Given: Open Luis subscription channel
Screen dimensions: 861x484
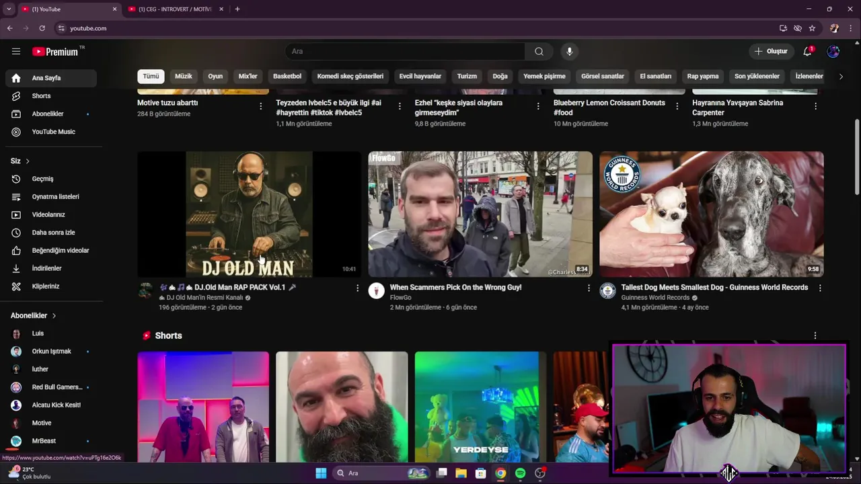Looking at the screenshot, I should (x=51, y=333).
